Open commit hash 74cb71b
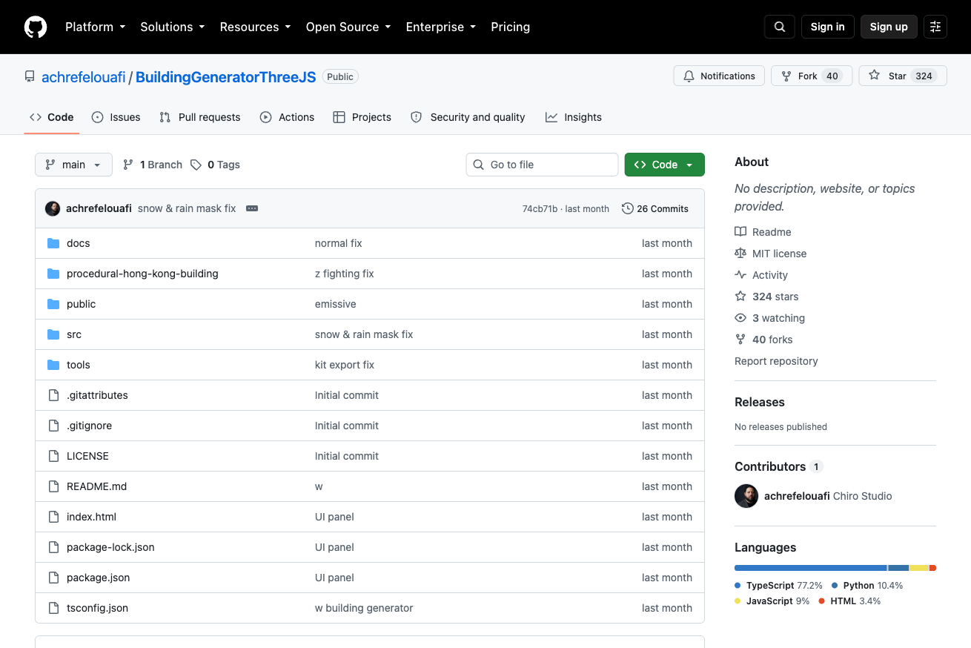This screenshot has height=648, width=971. coord(540,209)
